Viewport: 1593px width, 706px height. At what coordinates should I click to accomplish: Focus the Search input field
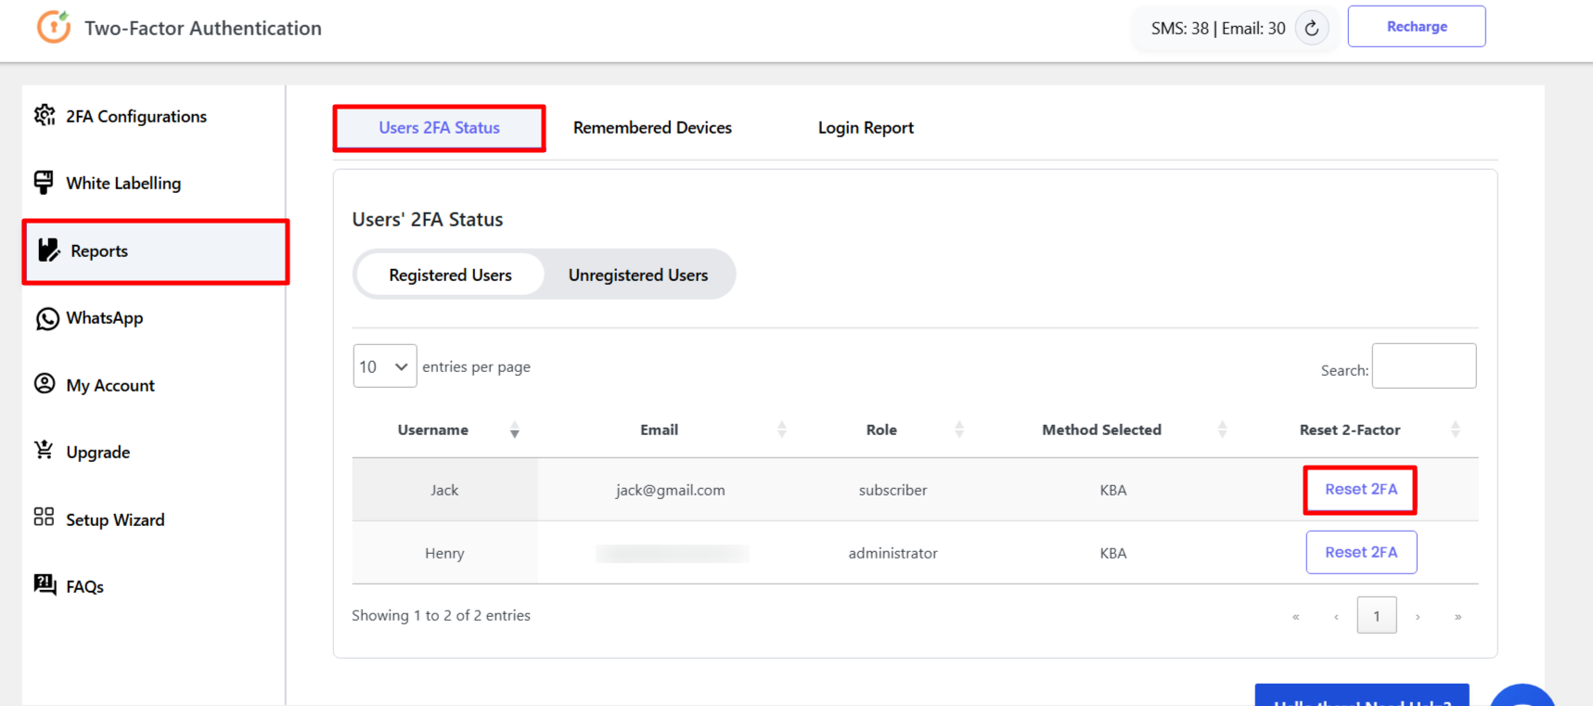(1424, 366)
